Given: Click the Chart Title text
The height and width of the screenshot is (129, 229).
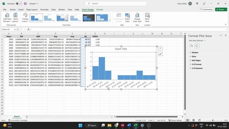Looking at the screenshot, I should click(121, 49).
